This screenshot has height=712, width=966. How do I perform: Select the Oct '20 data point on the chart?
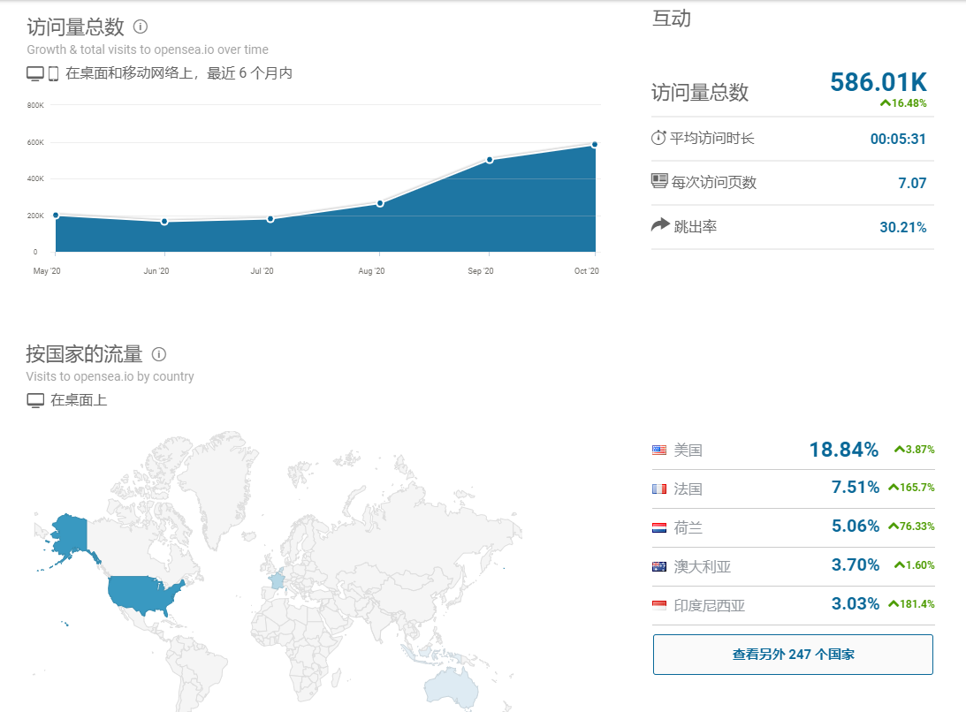(x=595, y=145)
